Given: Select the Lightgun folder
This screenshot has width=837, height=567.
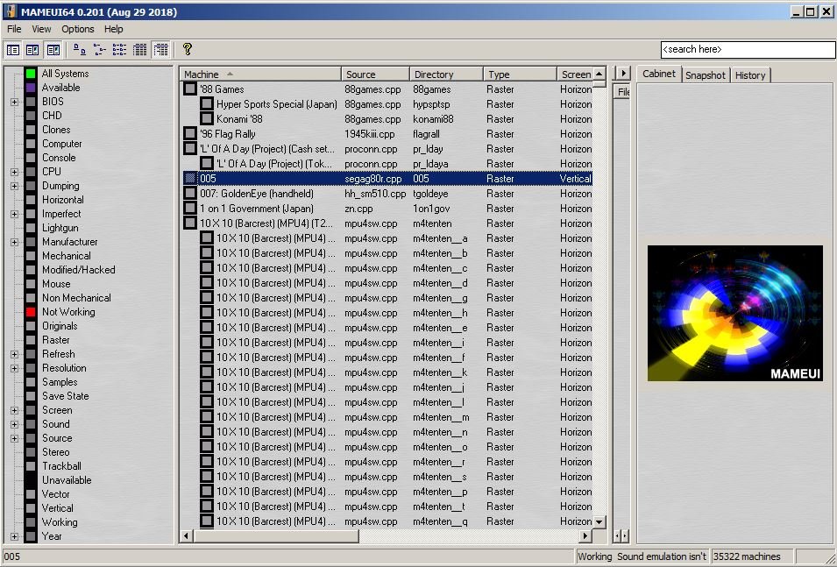Looking at the screenshot, I should pyautogui.click(x=60, y=228).
